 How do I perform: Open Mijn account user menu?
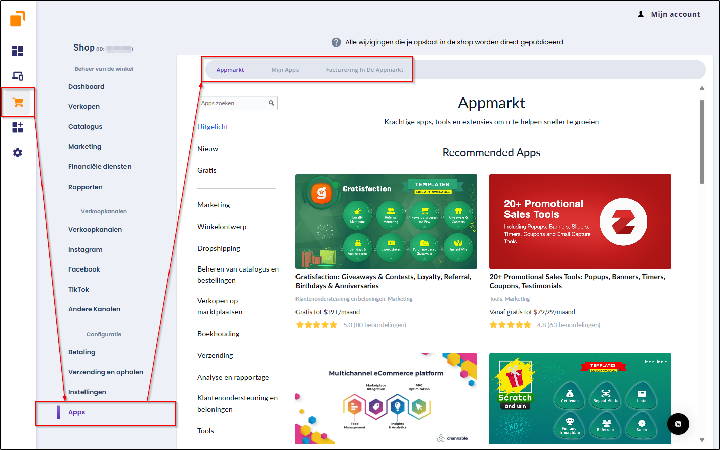[x=669, y=14]
